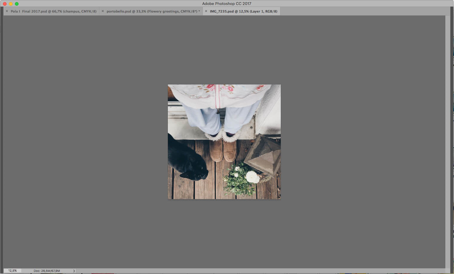Image resolution: width=454 pixels, height=274 pixels.
Task: Click the white flowers in the canvas image
Action: pyautogui.click(x=252, y=177)
